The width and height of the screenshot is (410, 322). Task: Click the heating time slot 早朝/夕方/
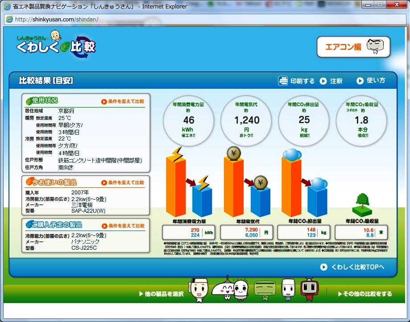coord(70,125)
